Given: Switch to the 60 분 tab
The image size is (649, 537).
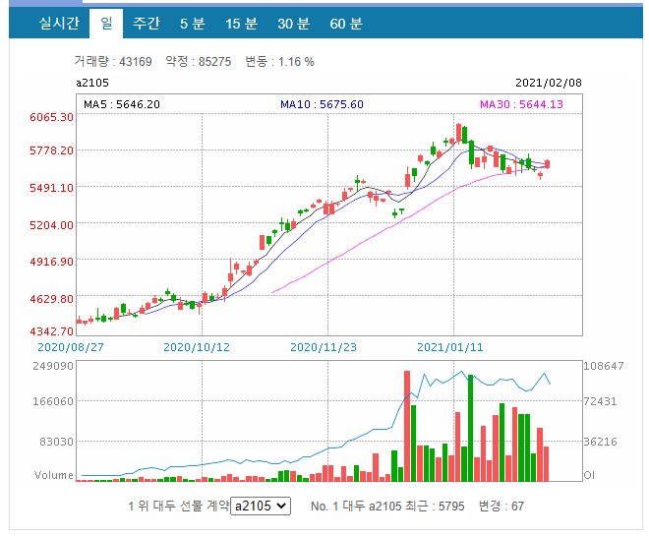Looking at the screenshot, I should 346,24.
